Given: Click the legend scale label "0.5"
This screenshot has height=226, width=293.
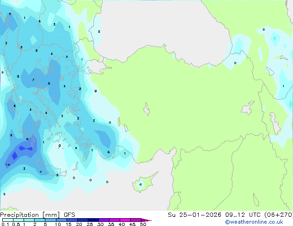Looking at the screenshot, I should [x=16, y=224].
